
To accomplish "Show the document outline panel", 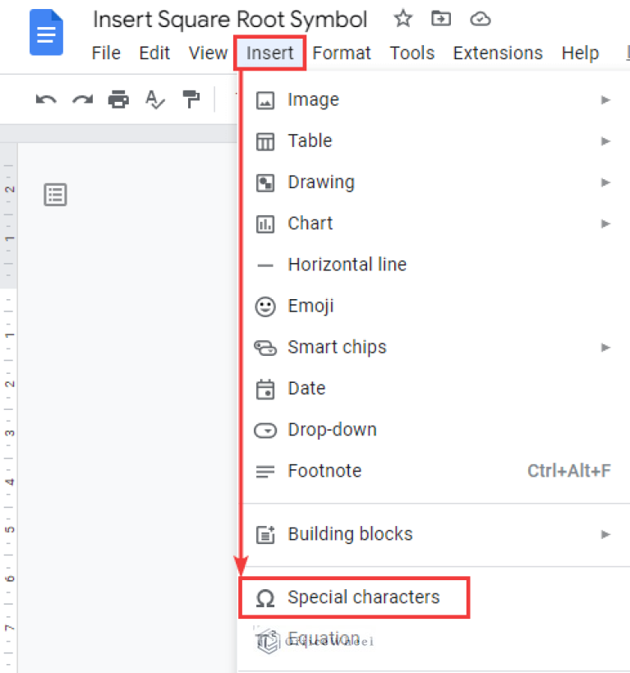I will 55,195.
